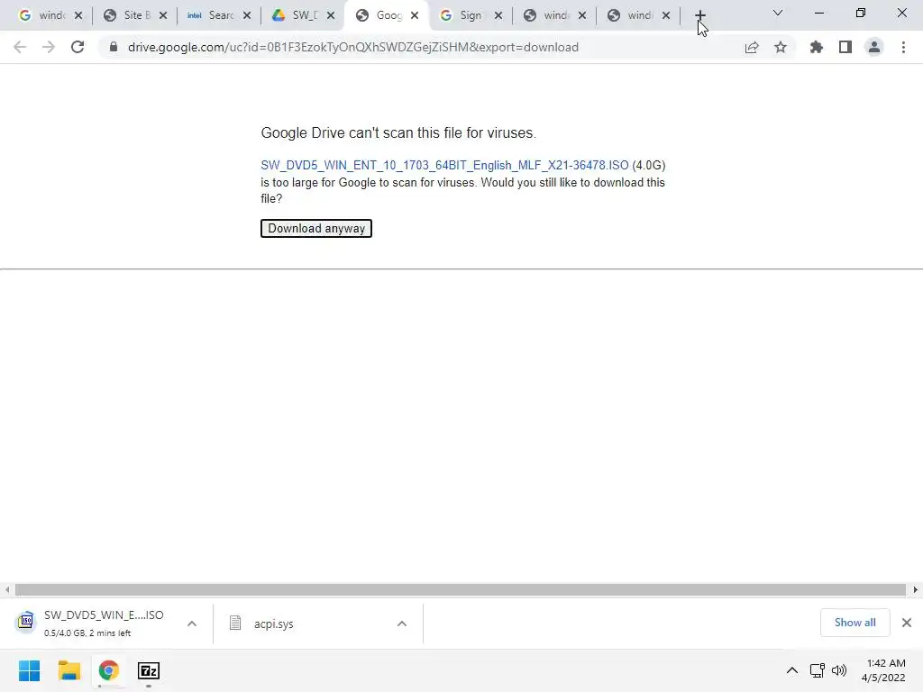Click the ISO download progress text
The height and width of the screenshot is (692, 923).
pos(87,633)
